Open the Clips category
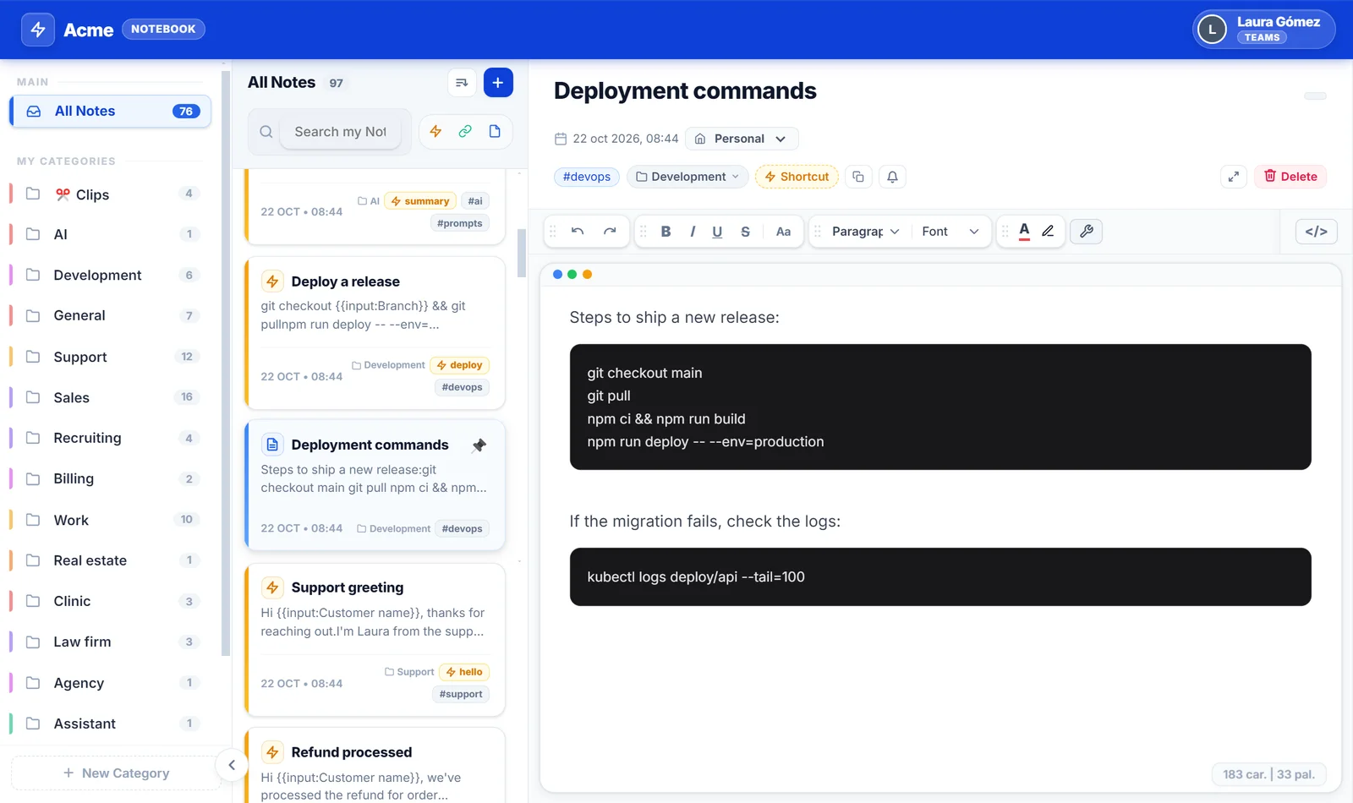Image resolution: width=1353 pixels, height=803 pixels. [110, 194]
